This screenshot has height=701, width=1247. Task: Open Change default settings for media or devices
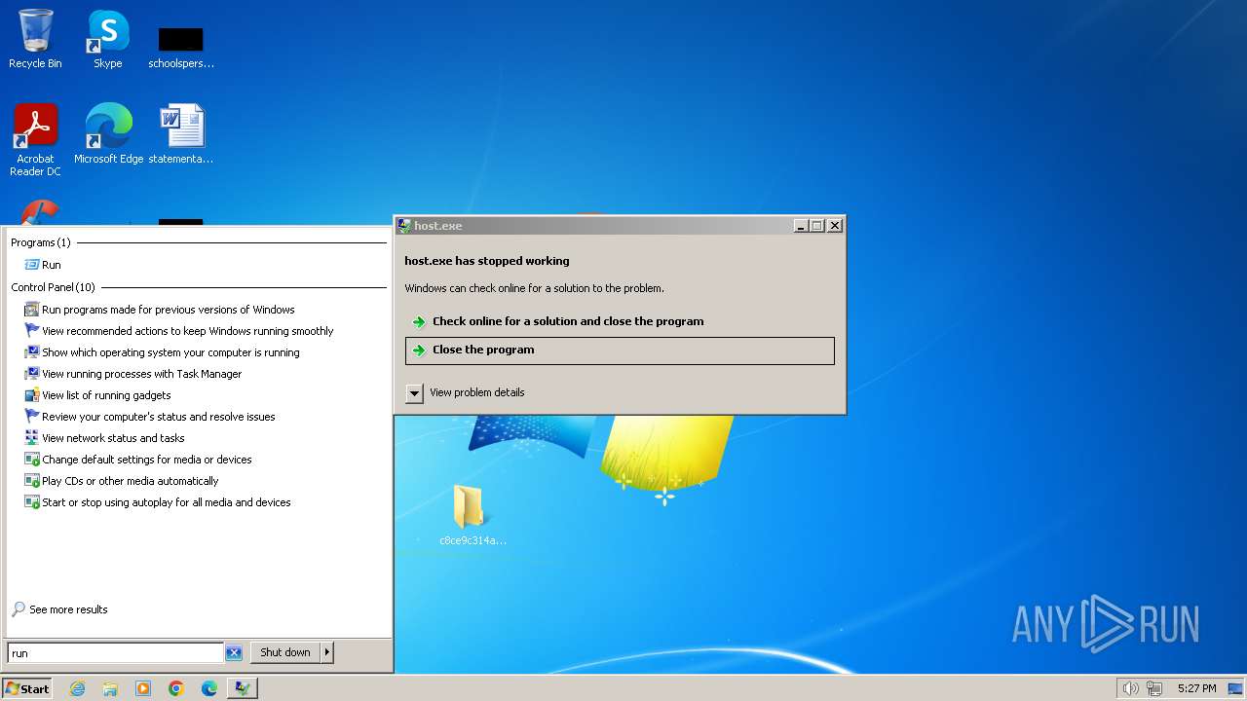[138, 460]
